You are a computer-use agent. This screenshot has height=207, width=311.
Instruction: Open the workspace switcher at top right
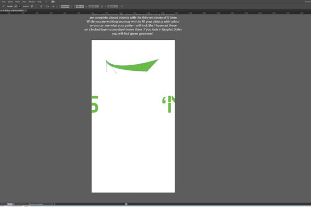point(308,2)
